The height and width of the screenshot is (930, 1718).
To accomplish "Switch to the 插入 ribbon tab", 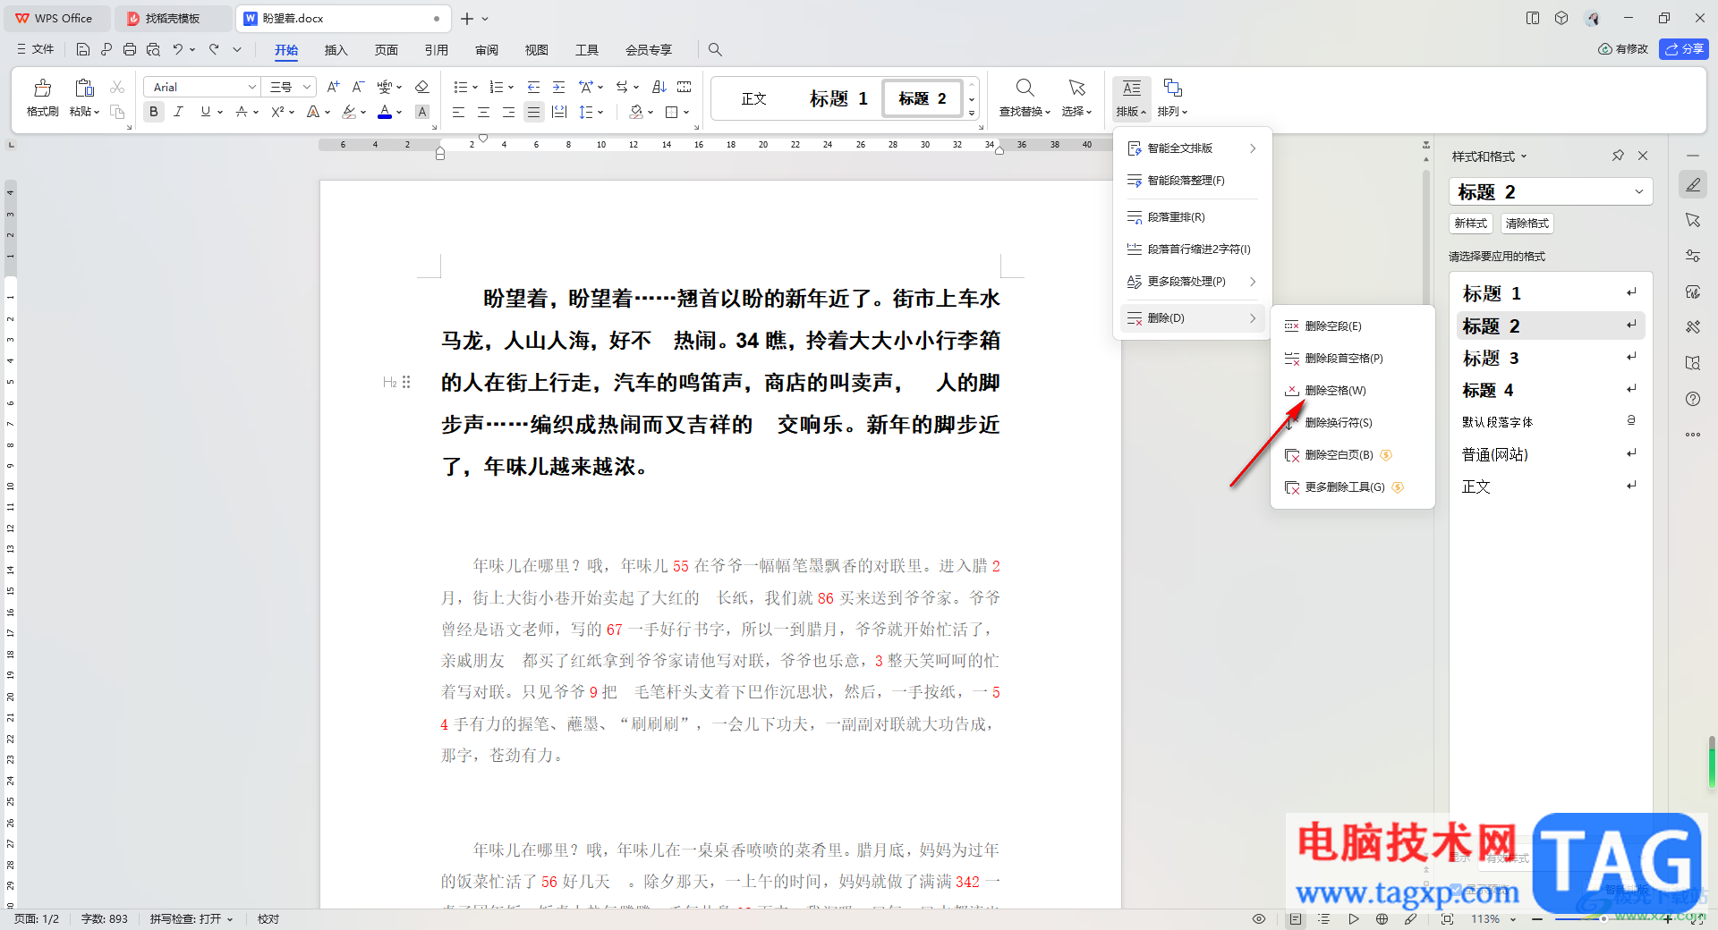I will pos(336,50).
